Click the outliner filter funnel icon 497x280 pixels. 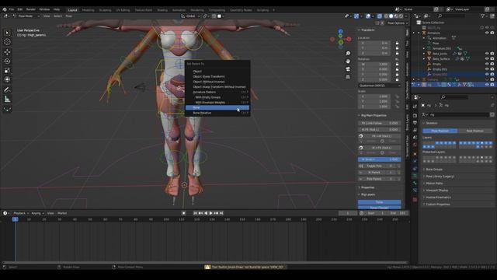(482, 16)
